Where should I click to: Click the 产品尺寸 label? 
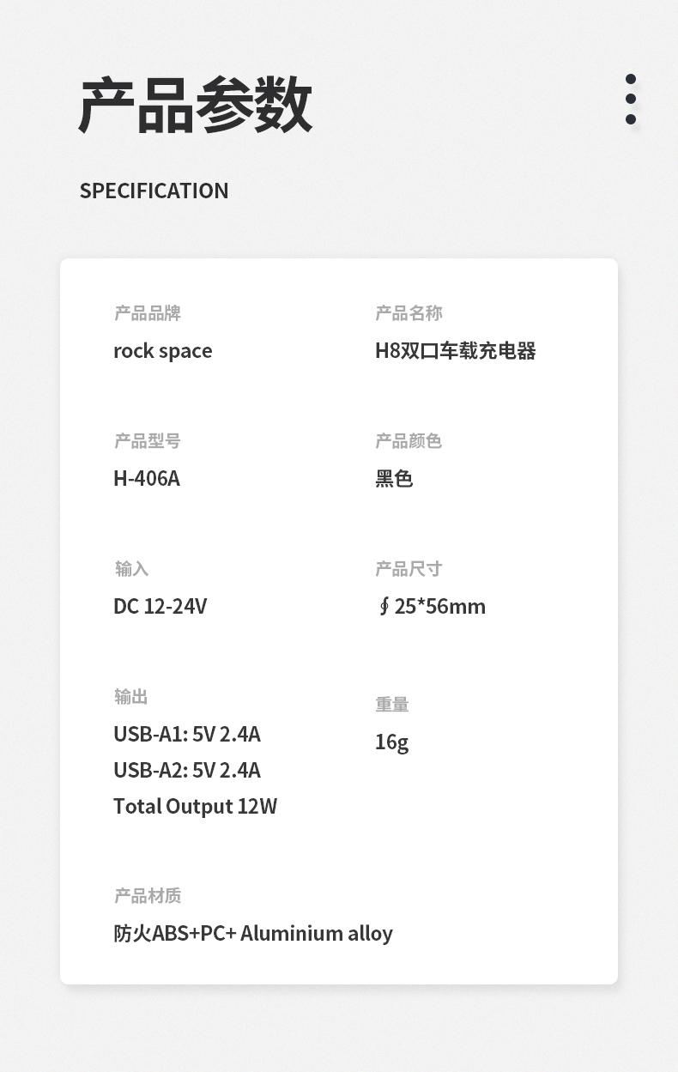(x=409, y=569)
